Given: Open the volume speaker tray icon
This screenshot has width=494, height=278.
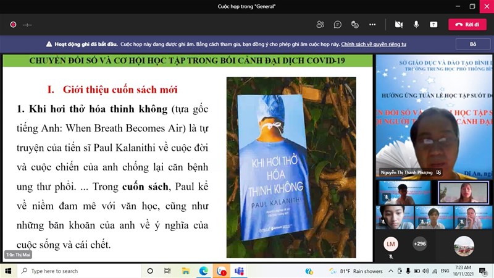Looking at the screenshot, I should click(425, 271).
